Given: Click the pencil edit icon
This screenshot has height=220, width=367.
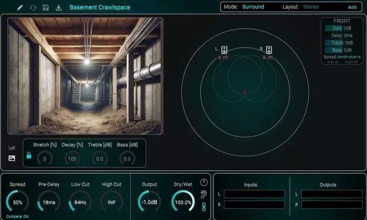Looking at the screenshot, I should coord(20,7).
